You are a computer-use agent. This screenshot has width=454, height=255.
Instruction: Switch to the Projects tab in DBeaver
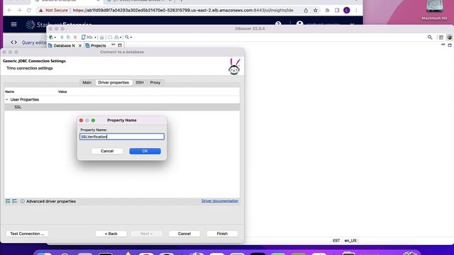click(x=96, y=45)
